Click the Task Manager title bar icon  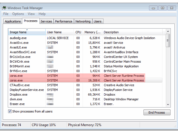coord(4,8)
